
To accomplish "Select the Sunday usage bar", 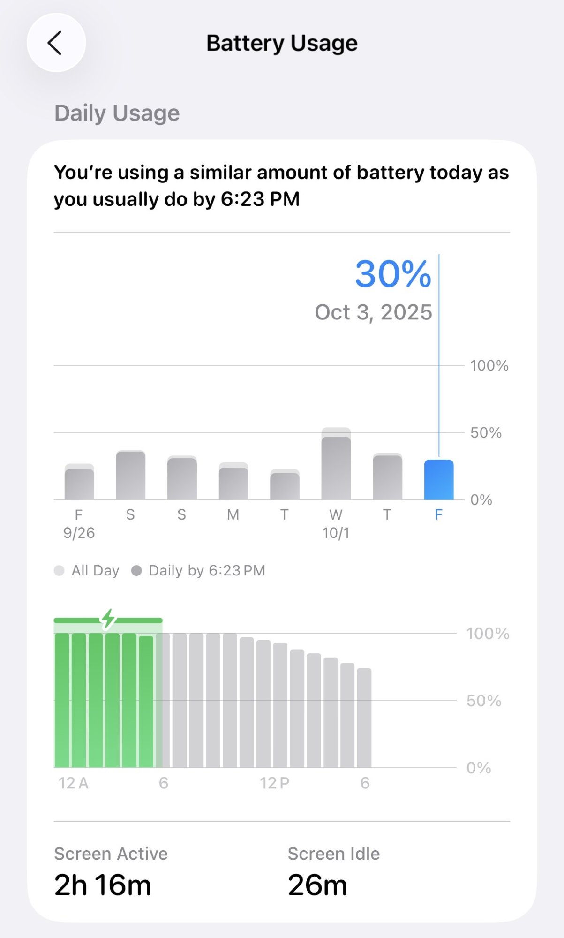I will 182,478.
